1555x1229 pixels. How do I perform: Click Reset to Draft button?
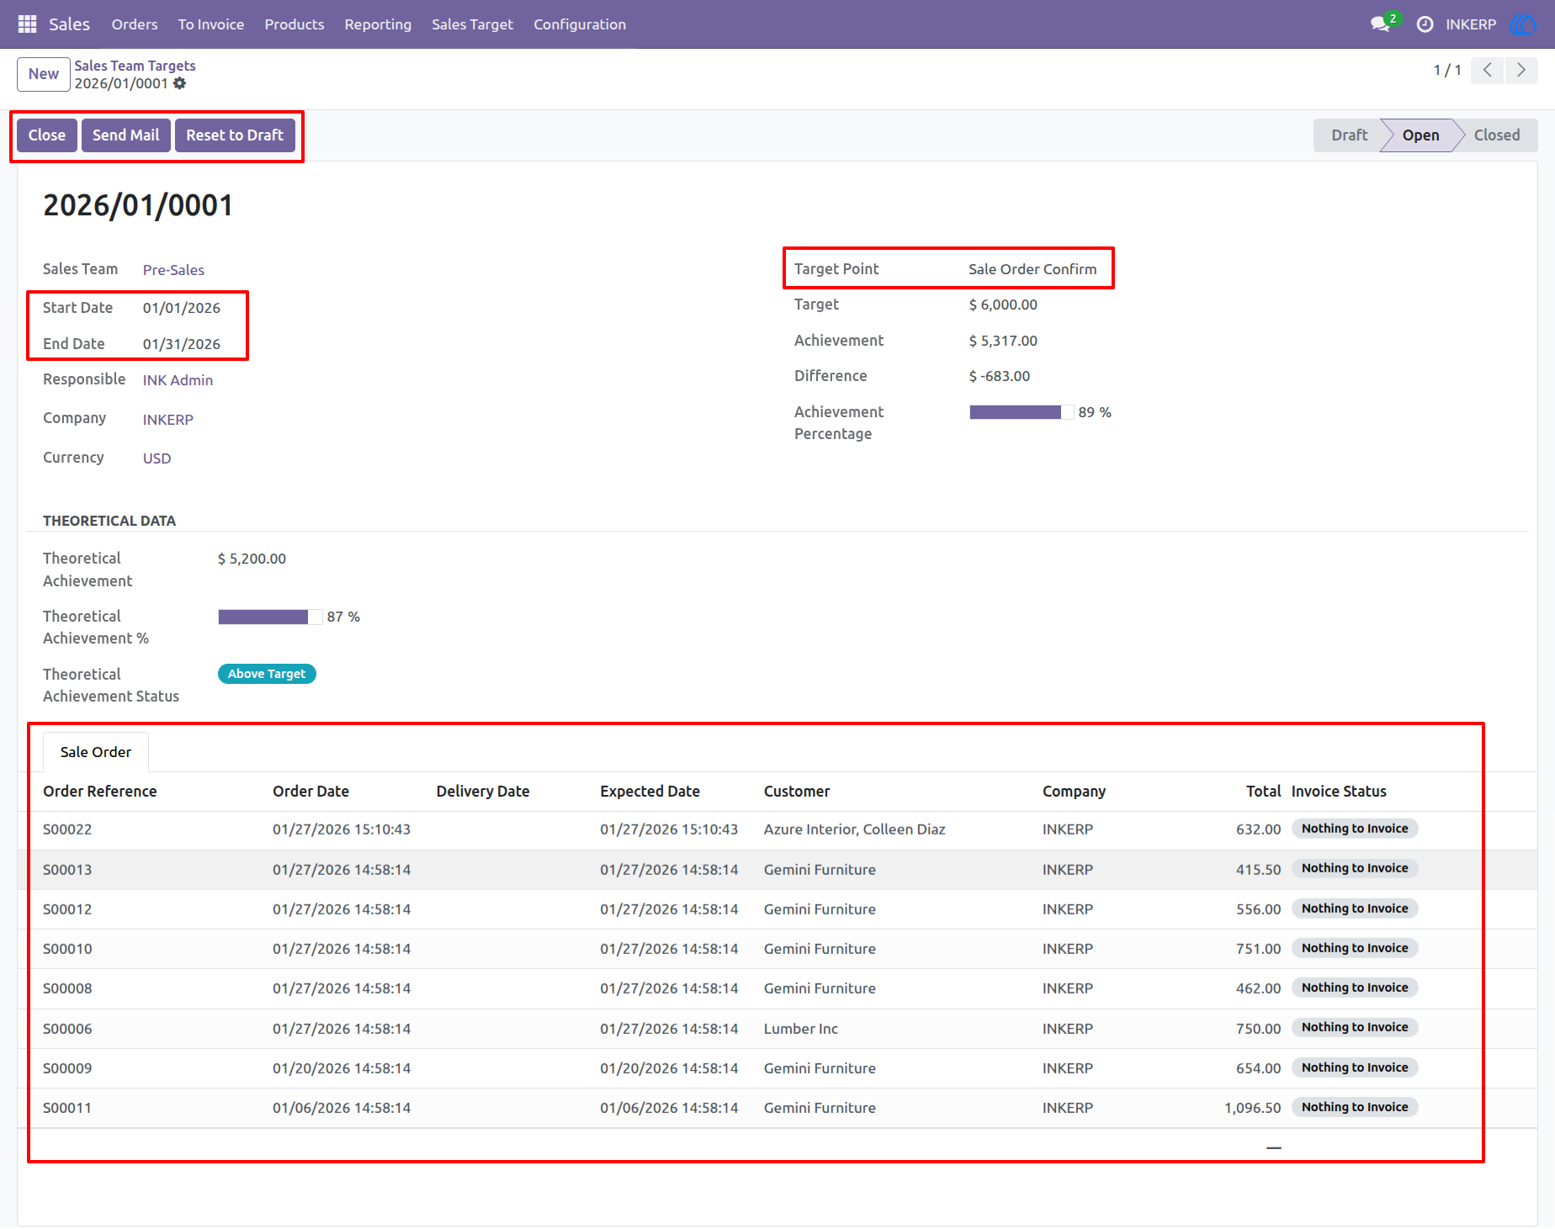coord(235,135)
